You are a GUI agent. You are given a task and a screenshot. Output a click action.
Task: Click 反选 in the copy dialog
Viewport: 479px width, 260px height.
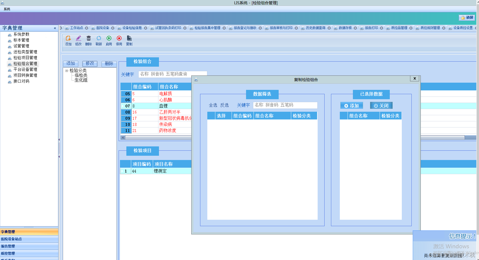[x=224, y=105]
